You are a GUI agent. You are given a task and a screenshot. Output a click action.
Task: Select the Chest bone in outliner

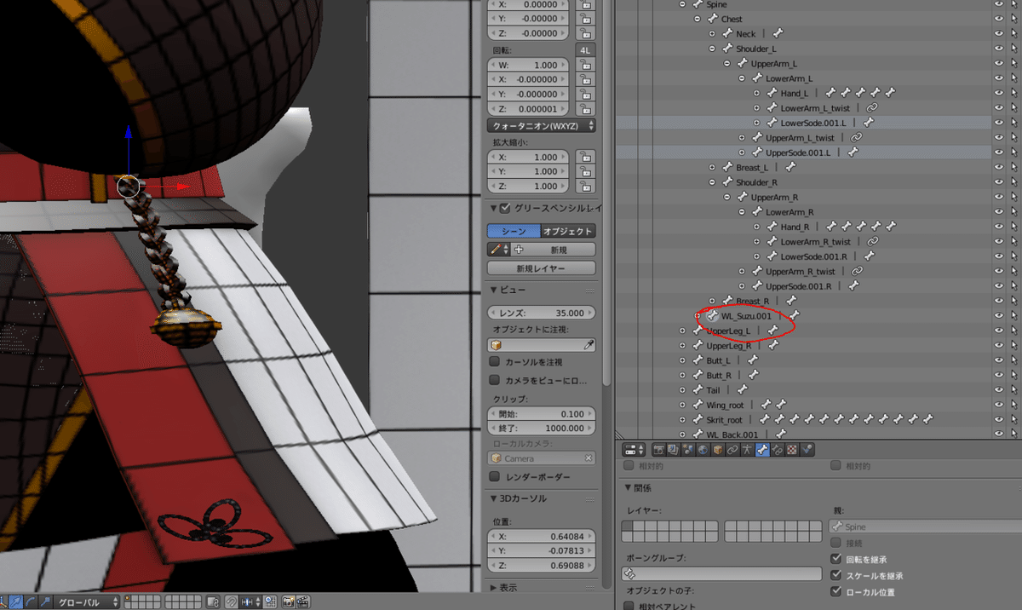tap(732, 19)
